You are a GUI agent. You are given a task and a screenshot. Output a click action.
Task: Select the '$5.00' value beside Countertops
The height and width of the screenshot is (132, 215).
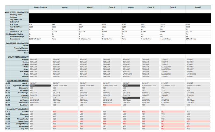click(8, 93)
